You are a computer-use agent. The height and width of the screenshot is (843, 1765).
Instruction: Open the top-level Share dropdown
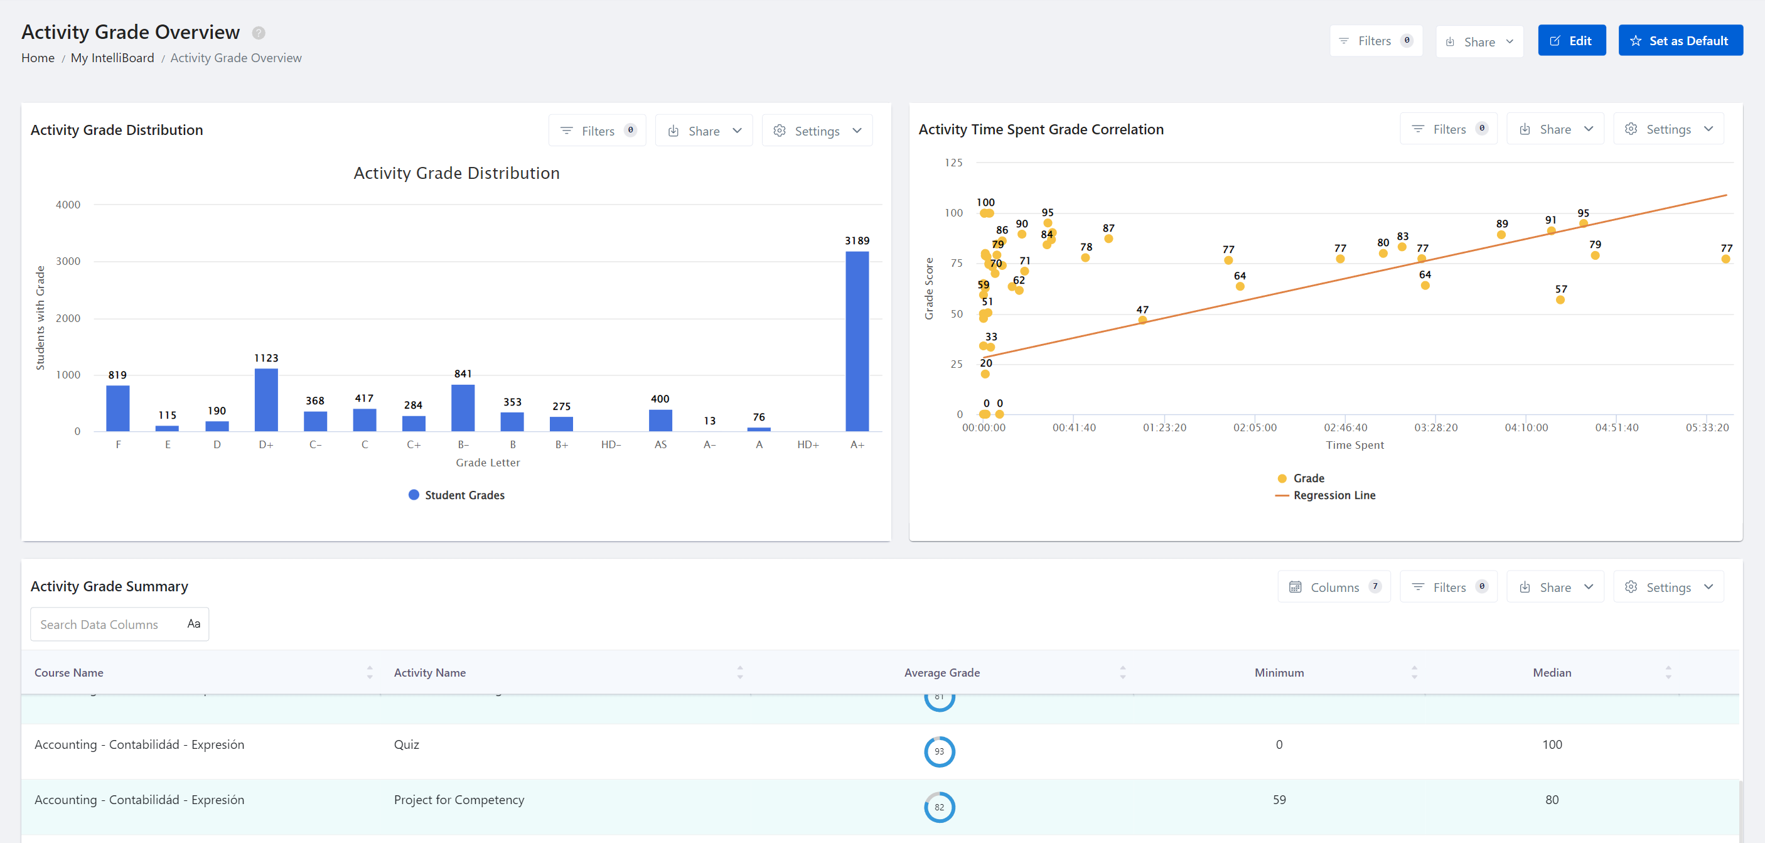1479,42
